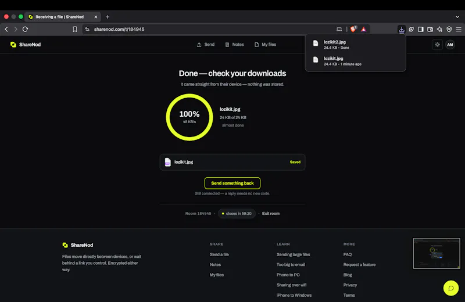
Task: Click the Brave Rewards triangle icon
Action: click(x=364, y=29)
